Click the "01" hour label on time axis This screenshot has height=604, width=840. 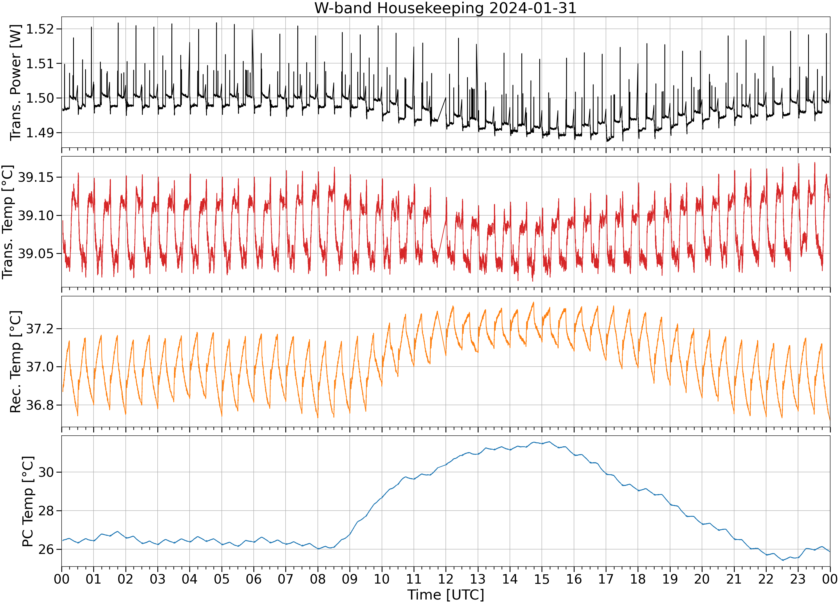pyautogui.click(x=93, y=579)
